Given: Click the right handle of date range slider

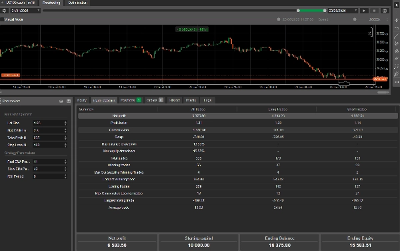Looking at the screenshot, I should (325, 11).
